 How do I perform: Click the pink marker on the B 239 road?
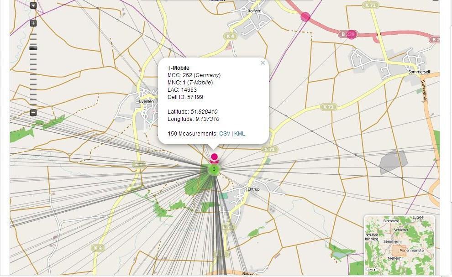[x=351, y=34]
